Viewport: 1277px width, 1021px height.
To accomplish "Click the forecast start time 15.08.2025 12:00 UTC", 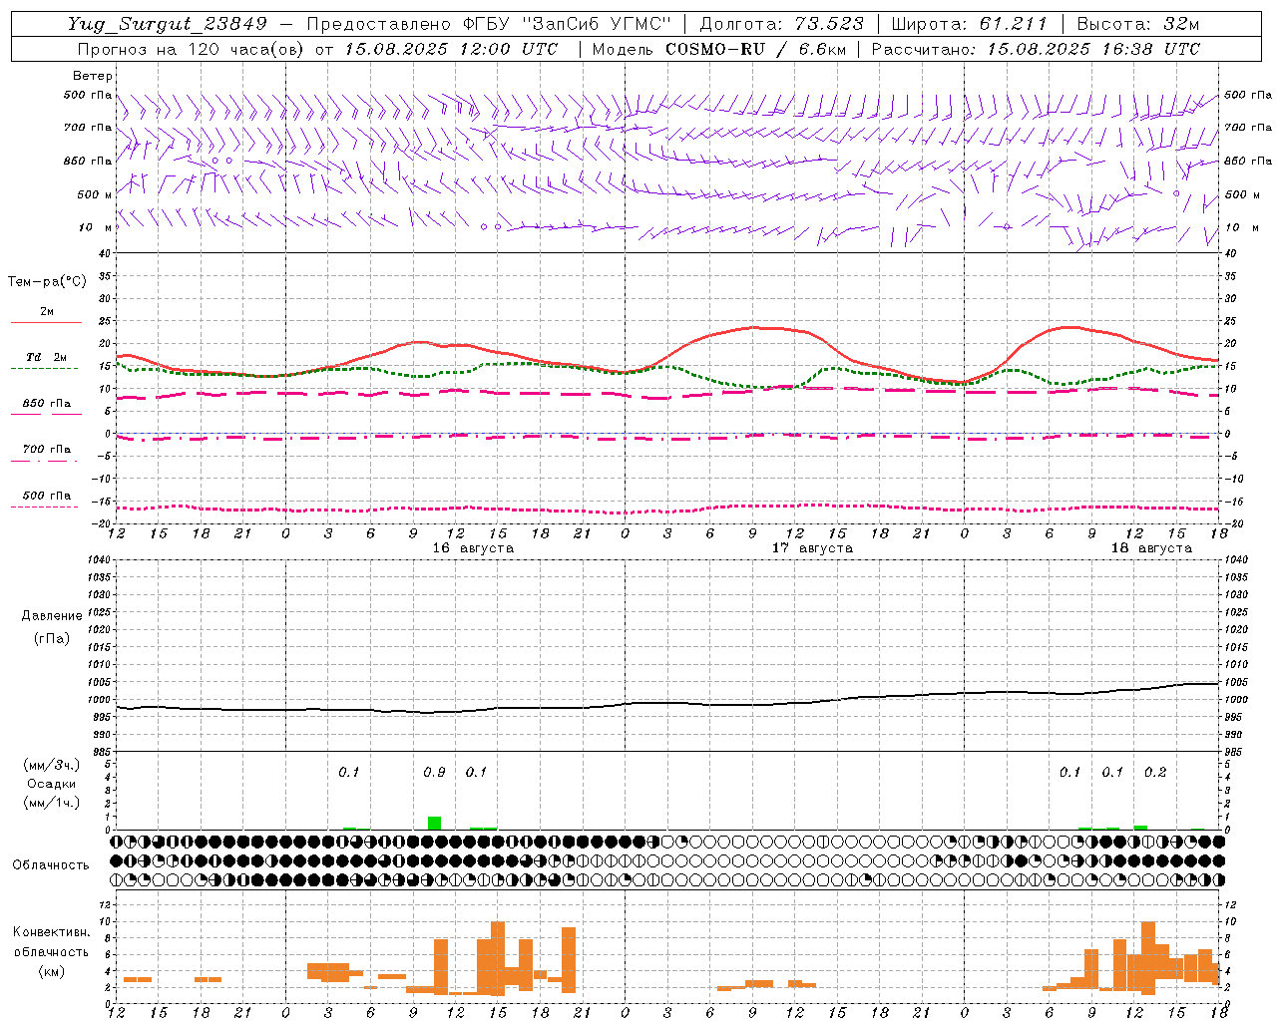I will click(x=451, y=49).
